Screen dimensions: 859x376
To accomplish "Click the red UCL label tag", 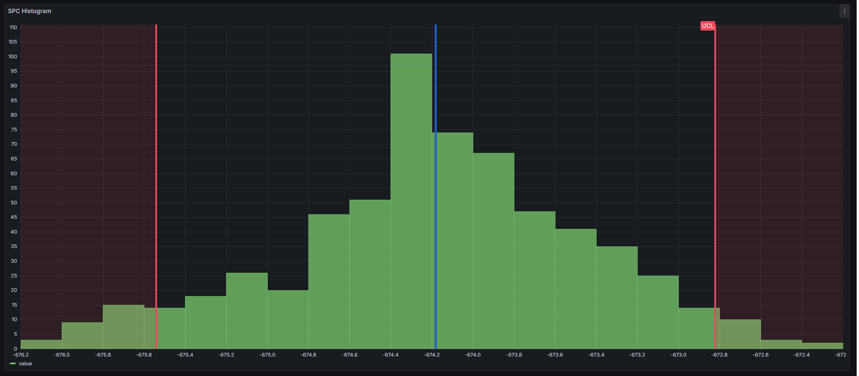I will pos(707,26).
